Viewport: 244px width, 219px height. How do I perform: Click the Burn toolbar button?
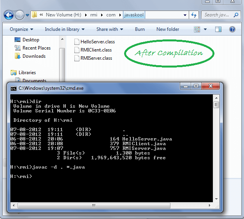point(140,29)
